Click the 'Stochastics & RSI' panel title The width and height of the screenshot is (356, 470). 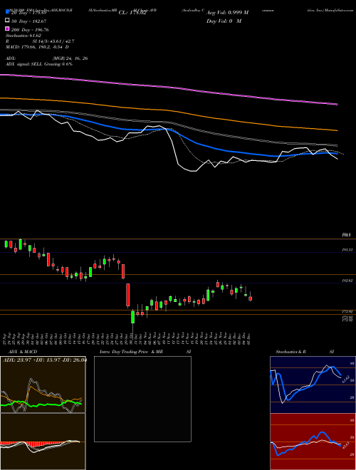pos(305,352)
